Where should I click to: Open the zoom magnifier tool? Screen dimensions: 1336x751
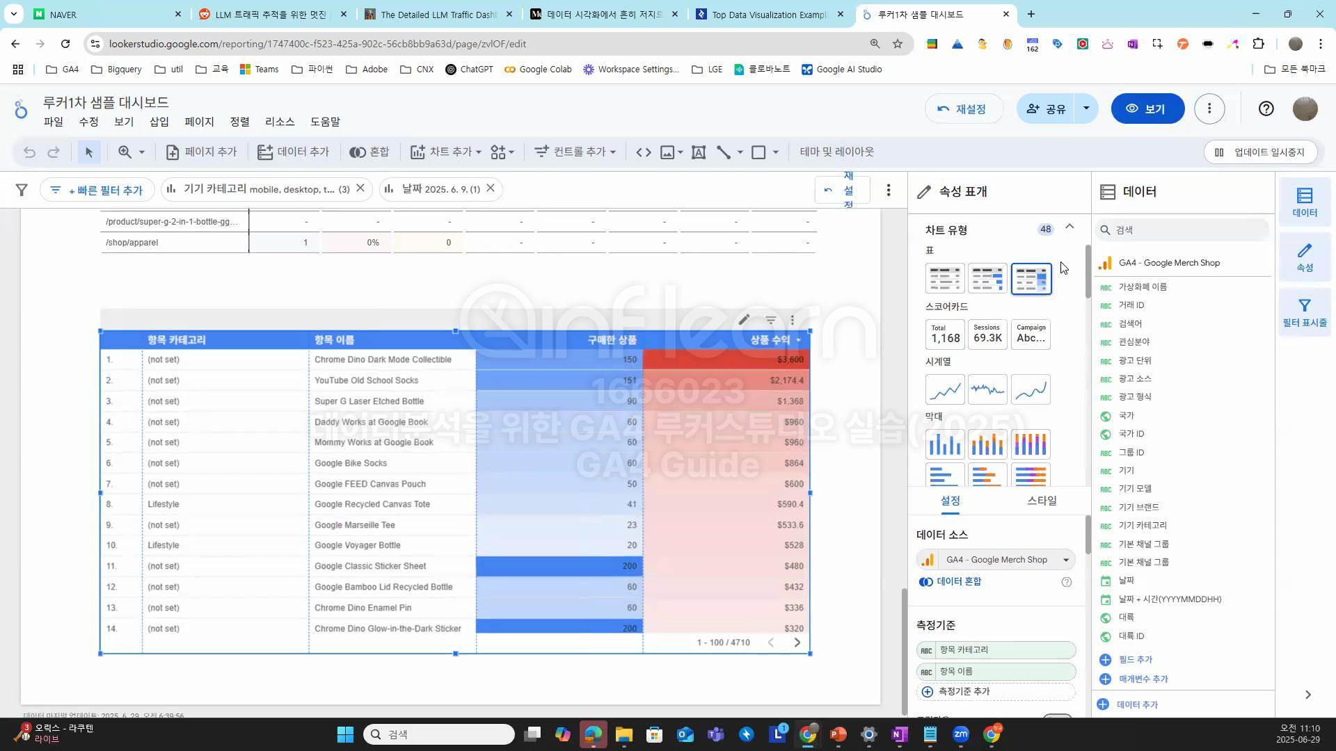tap(125, 152)
